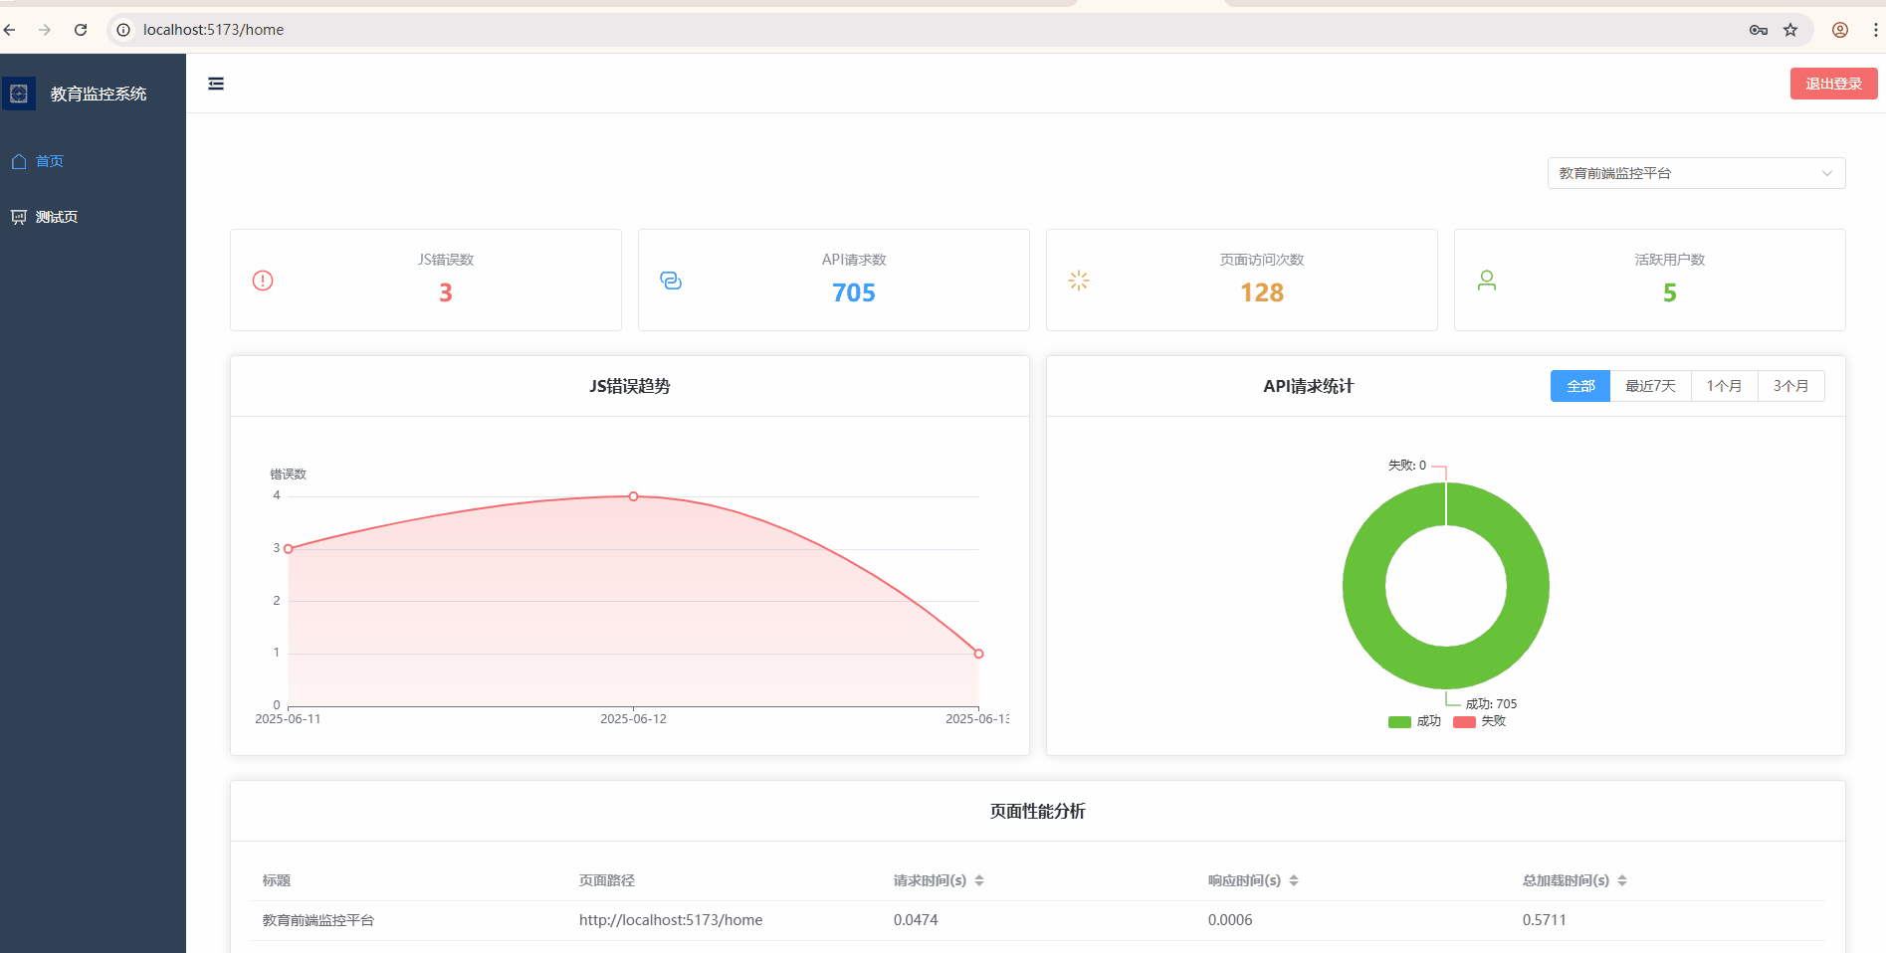Select the 最近7天 time range option
Screen dimensions: 1886x953
(x=1650, y=386)
